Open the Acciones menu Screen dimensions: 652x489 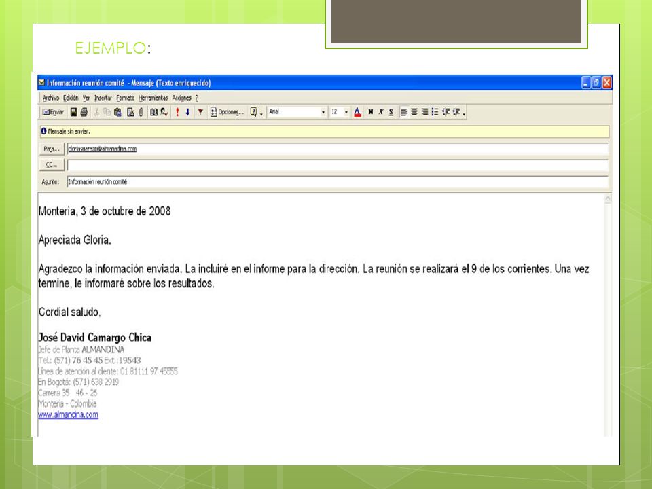coord(182,98)
